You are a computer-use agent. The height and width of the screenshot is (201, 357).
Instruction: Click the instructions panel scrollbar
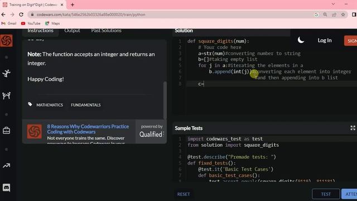[165, 100]
